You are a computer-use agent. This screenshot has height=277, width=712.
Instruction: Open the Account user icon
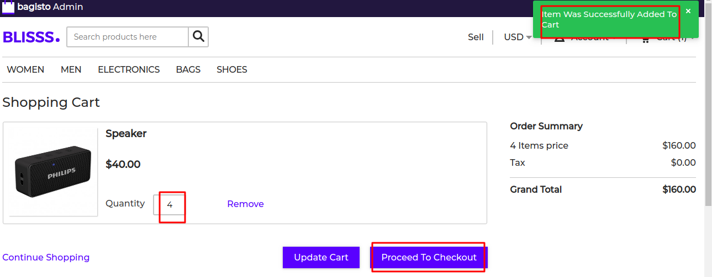tap(560, 38)
